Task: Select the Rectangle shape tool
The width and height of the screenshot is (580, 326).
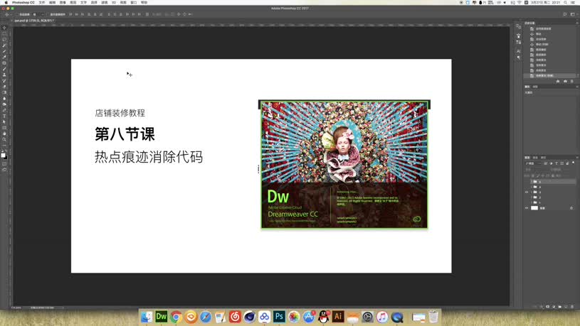Action: [4, 128]
